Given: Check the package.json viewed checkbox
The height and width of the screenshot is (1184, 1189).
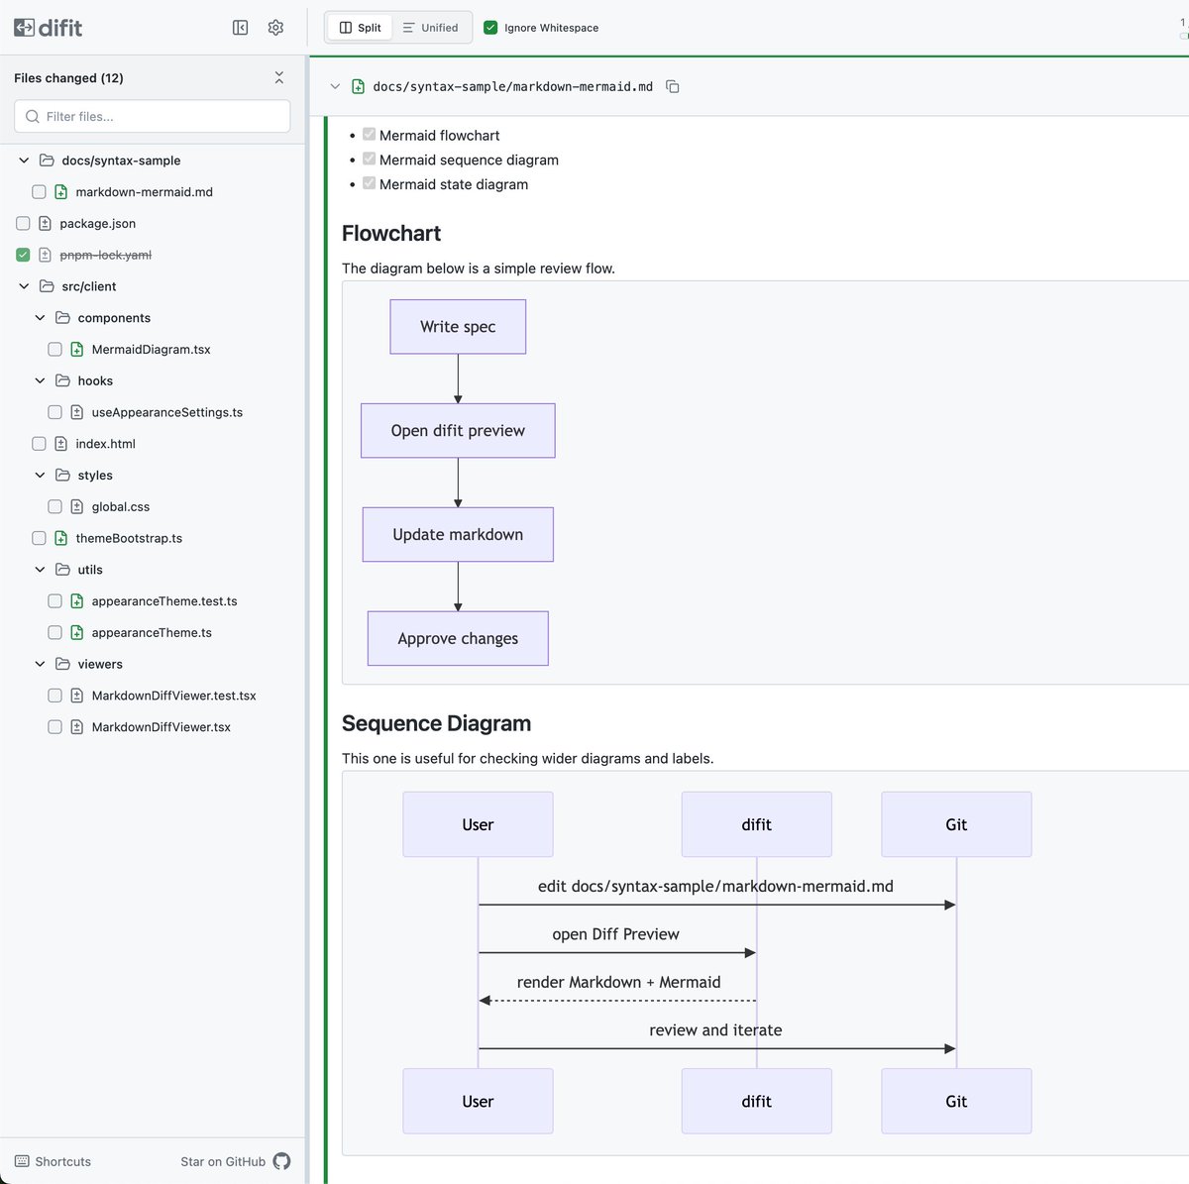Looking at the screenshot, I should pyautogui.click(x=23, y=224).
